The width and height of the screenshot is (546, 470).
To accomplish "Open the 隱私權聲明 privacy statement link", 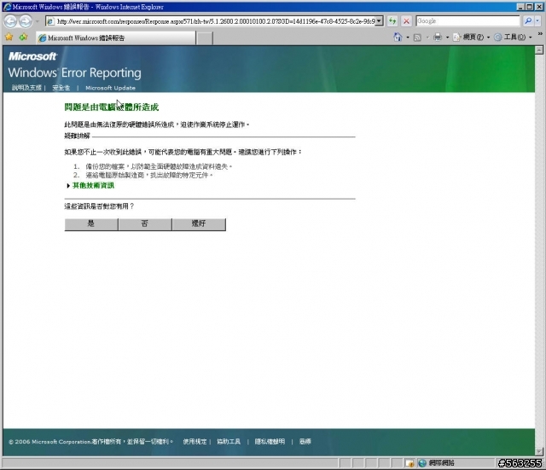I will [x=270, y=442].
